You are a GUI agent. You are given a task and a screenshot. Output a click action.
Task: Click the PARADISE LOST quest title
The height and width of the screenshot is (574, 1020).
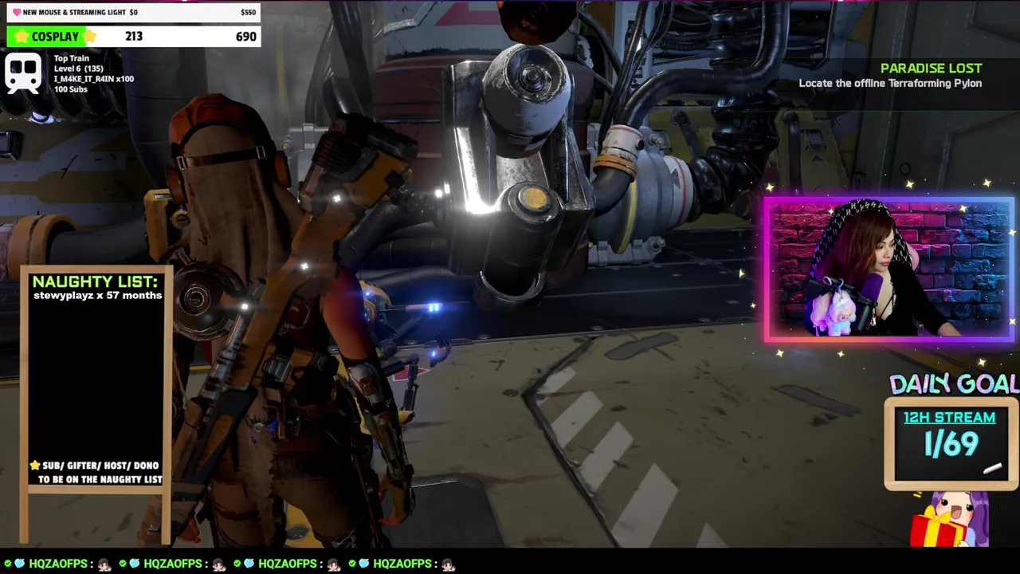tap(931, 69)
